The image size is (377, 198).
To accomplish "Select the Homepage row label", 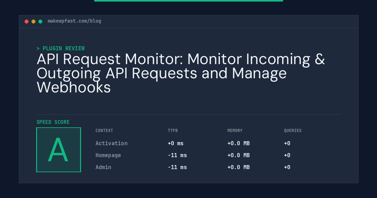I will pyautogui.click(x=108, y=155).
